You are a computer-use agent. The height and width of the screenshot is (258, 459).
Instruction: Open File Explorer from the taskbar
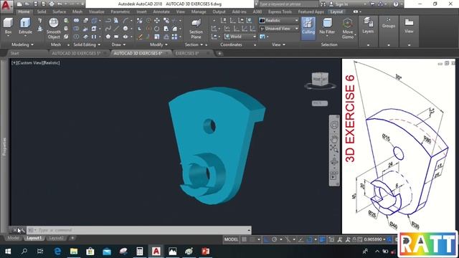pyautogui.click(x=74, y=251)
